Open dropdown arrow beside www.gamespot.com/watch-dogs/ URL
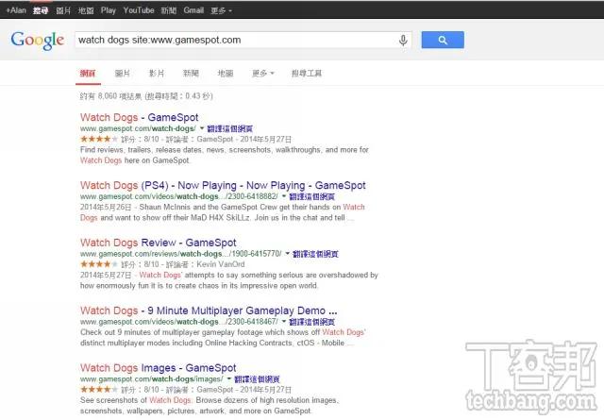 coord(201,128)
